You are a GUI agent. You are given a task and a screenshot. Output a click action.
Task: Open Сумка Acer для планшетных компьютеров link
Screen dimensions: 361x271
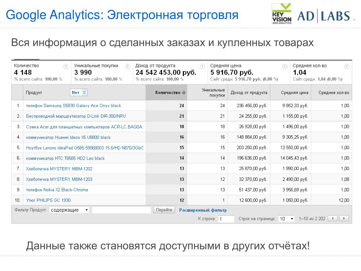[x=84, y=127]
